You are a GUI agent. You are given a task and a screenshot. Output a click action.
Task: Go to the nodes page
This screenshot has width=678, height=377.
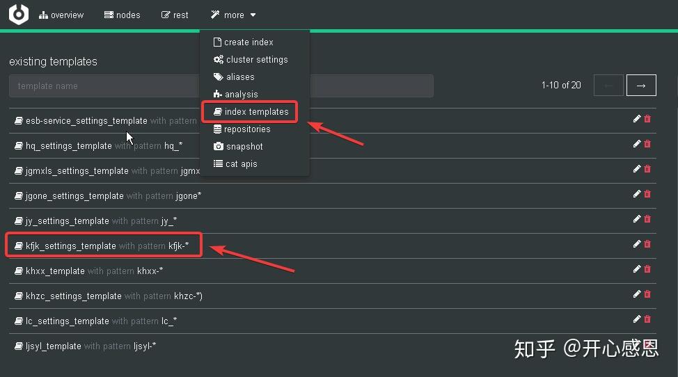pos(122,15)
